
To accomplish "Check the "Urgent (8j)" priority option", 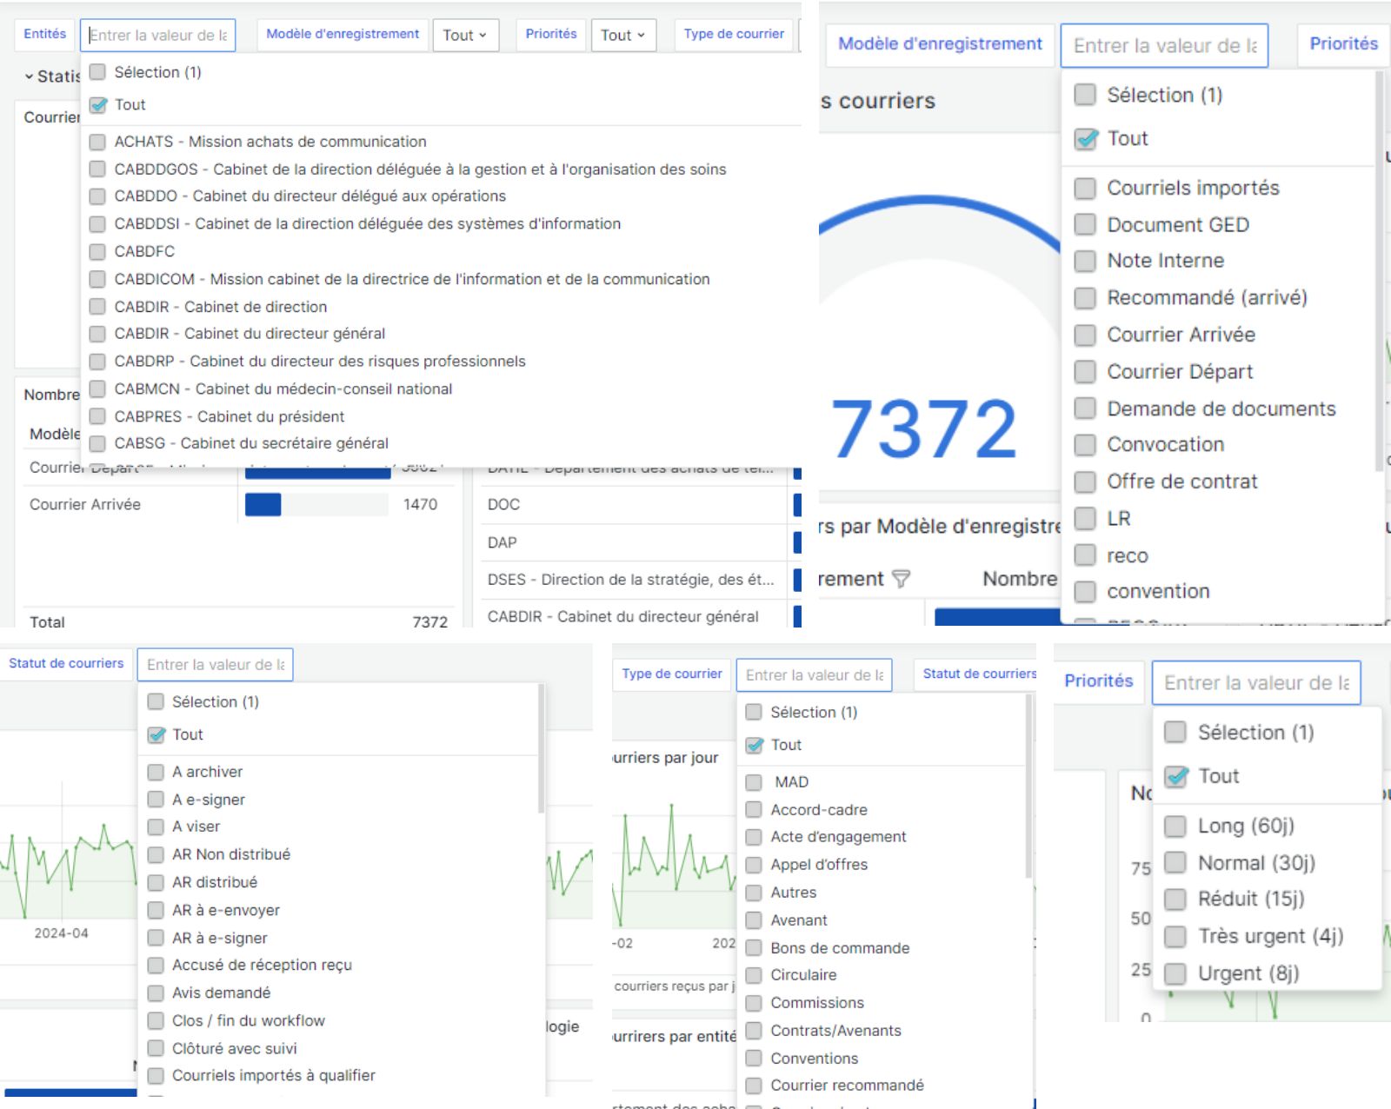I will (x=1175, y=973).
